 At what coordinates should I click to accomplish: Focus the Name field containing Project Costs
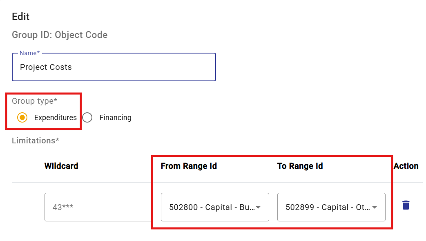point(114,67)
